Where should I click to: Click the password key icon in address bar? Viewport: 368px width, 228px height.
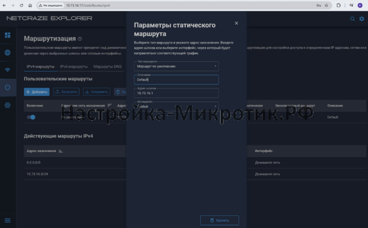point(319,5)
